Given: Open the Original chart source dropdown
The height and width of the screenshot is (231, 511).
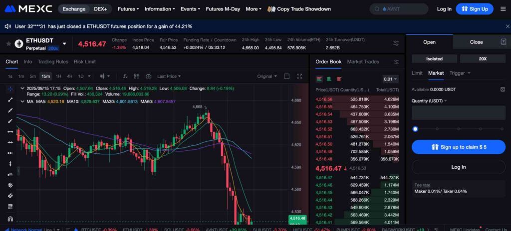Looking at the screenshot, I should pos(267,76).
